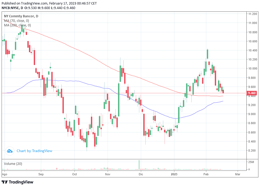This screenshot has width=260, height=187.
Task: Click the 'Published on TradingView.com' header text
Action: tap(25, 3)
